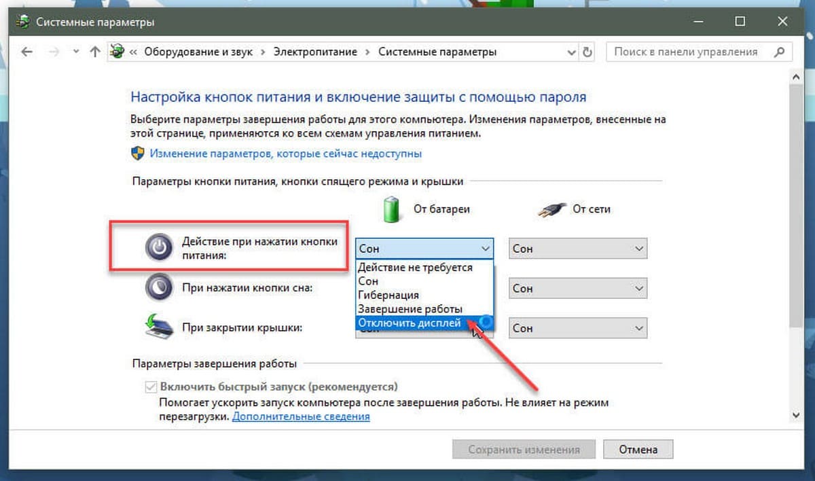Screen dimensions: 815x481
Task: Click «От батареи» column heading
Action: pos(441,209)
